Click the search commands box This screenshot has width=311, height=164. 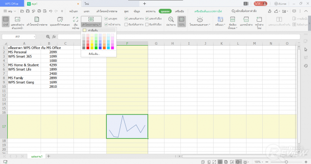coord(244,11)
